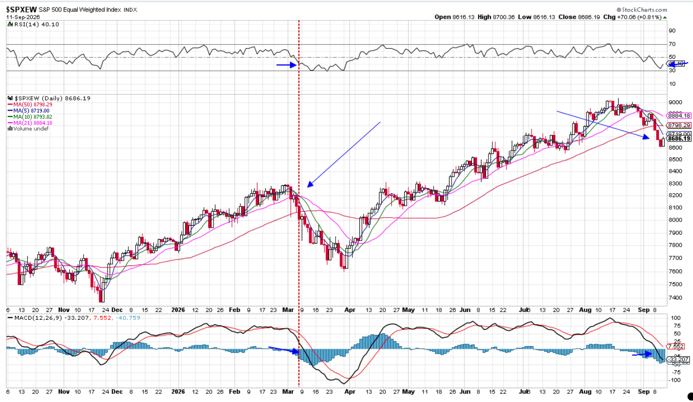Click the blue arrow at RSI right edge
The height and width of the screenshot is (402, 693).
tap(678, 64)
